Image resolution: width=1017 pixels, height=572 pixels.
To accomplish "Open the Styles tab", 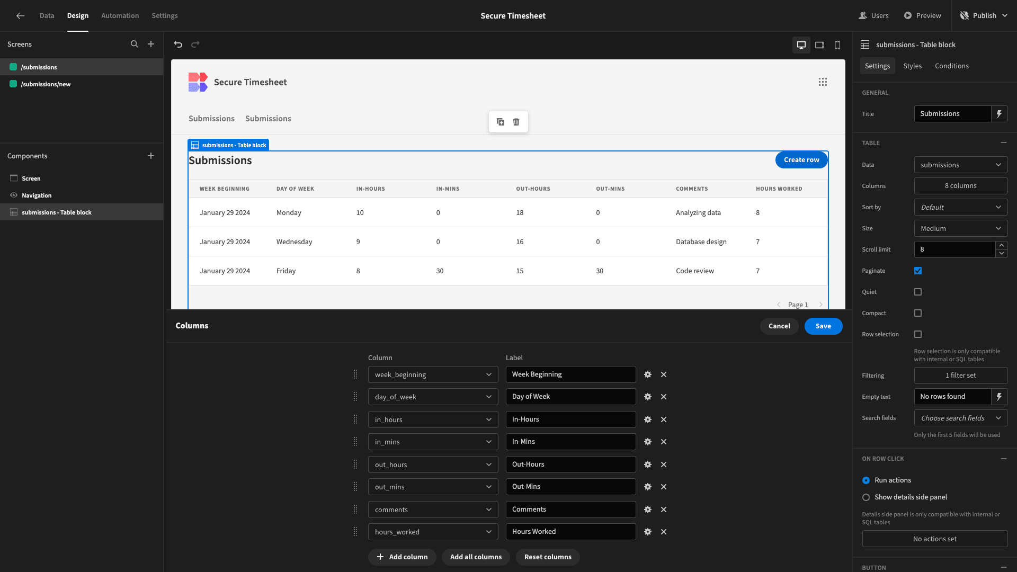I will coord(912,66).
